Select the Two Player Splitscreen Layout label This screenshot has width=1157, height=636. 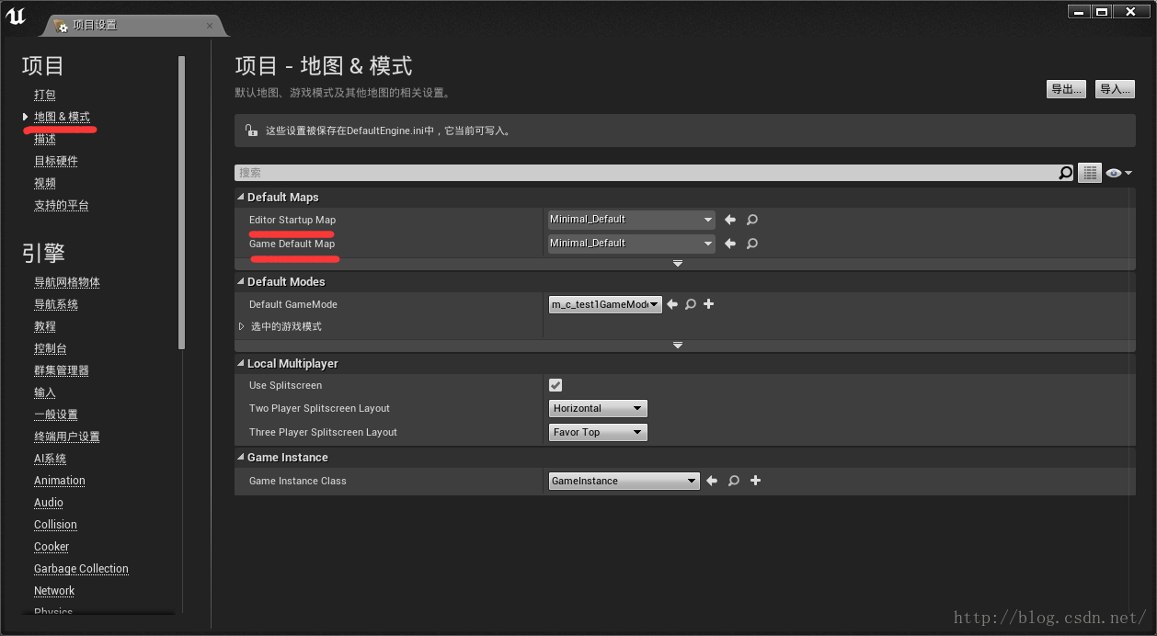click(x=319, y=408)
